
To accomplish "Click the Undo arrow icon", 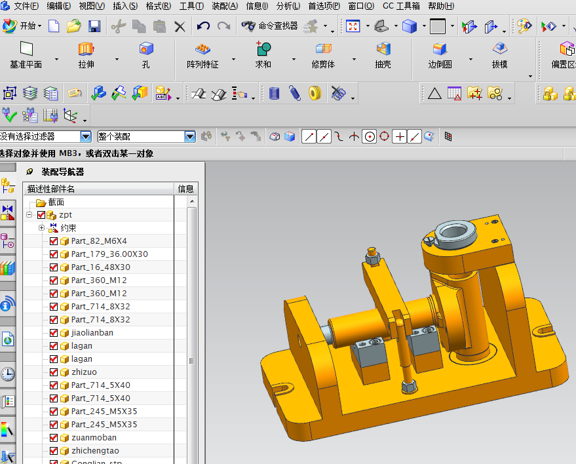I will [x=203, y=26].
